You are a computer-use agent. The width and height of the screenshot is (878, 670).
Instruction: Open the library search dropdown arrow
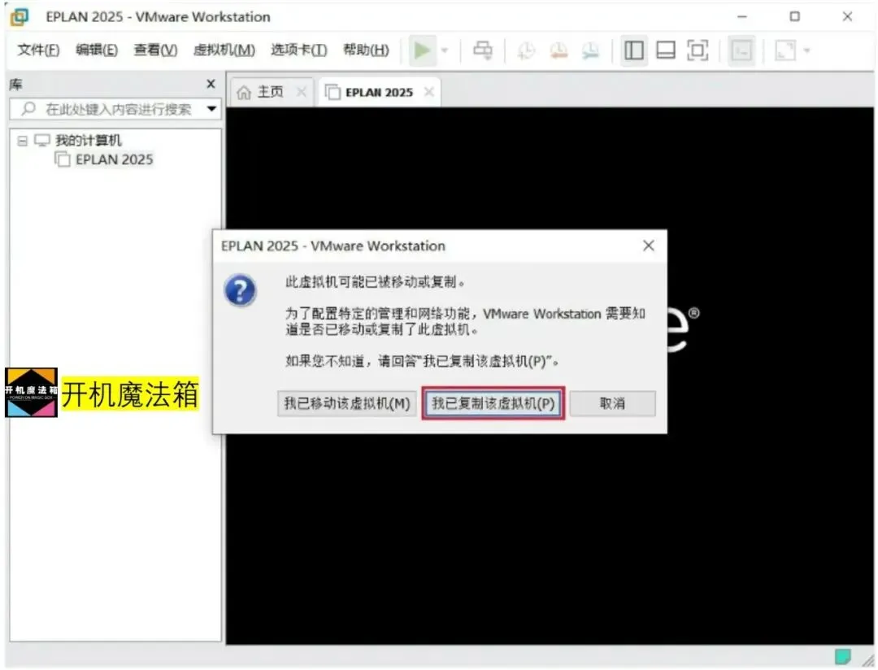[x=211, y=109]
